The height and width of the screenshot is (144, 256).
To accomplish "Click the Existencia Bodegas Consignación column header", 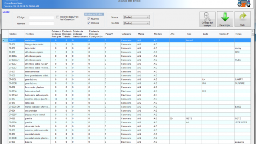I will tap(96, 34).
